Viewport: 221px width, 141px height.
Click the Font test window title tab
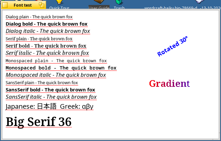click(24, 5)
